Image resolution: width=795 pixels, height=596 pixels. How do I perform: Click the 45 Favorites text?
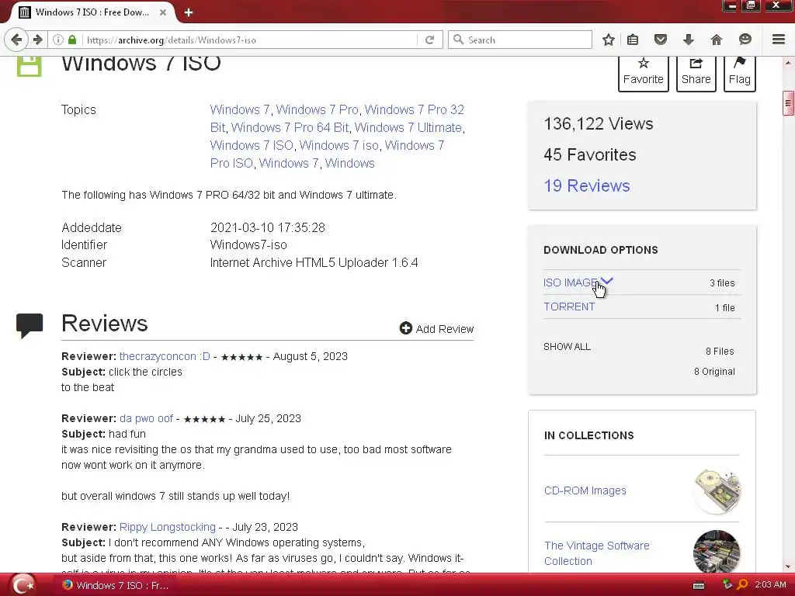click(590, 154)
